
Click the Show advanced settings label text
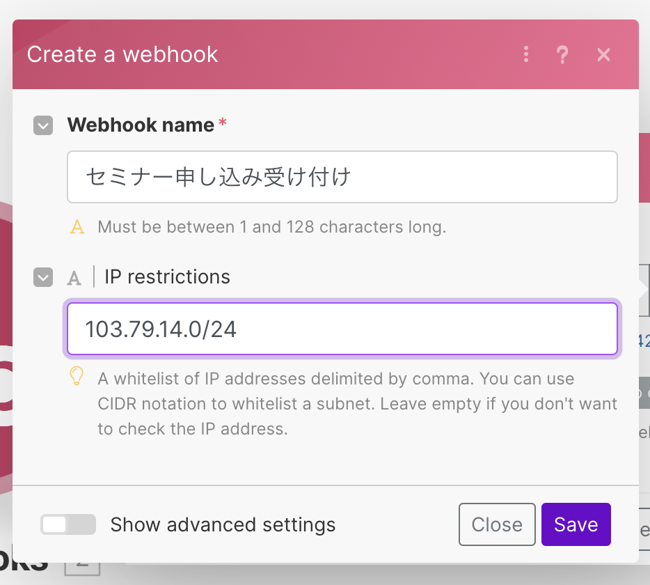click(223, 525)
